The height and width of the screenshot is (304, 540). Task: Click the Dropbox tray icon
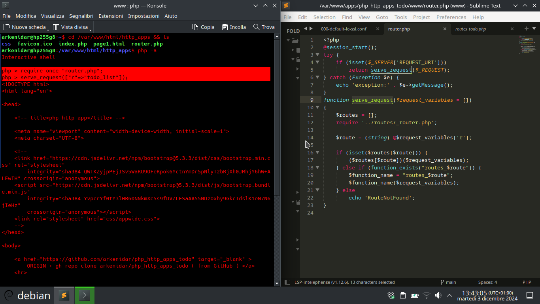point(391,295)
